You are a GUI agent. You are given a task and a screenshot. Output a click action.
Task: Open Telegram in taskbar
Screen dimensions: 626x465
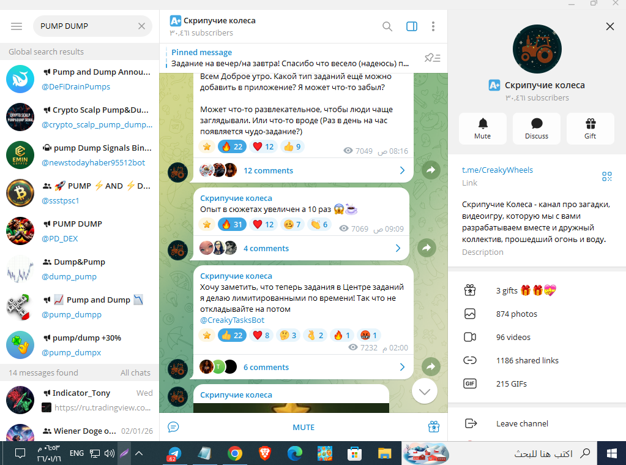(174, 453)
